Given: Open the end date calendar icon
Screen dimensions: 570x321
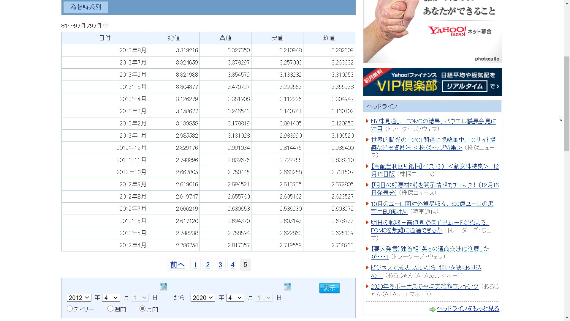Looking at the screenshot, I should [x=287, y=287].
